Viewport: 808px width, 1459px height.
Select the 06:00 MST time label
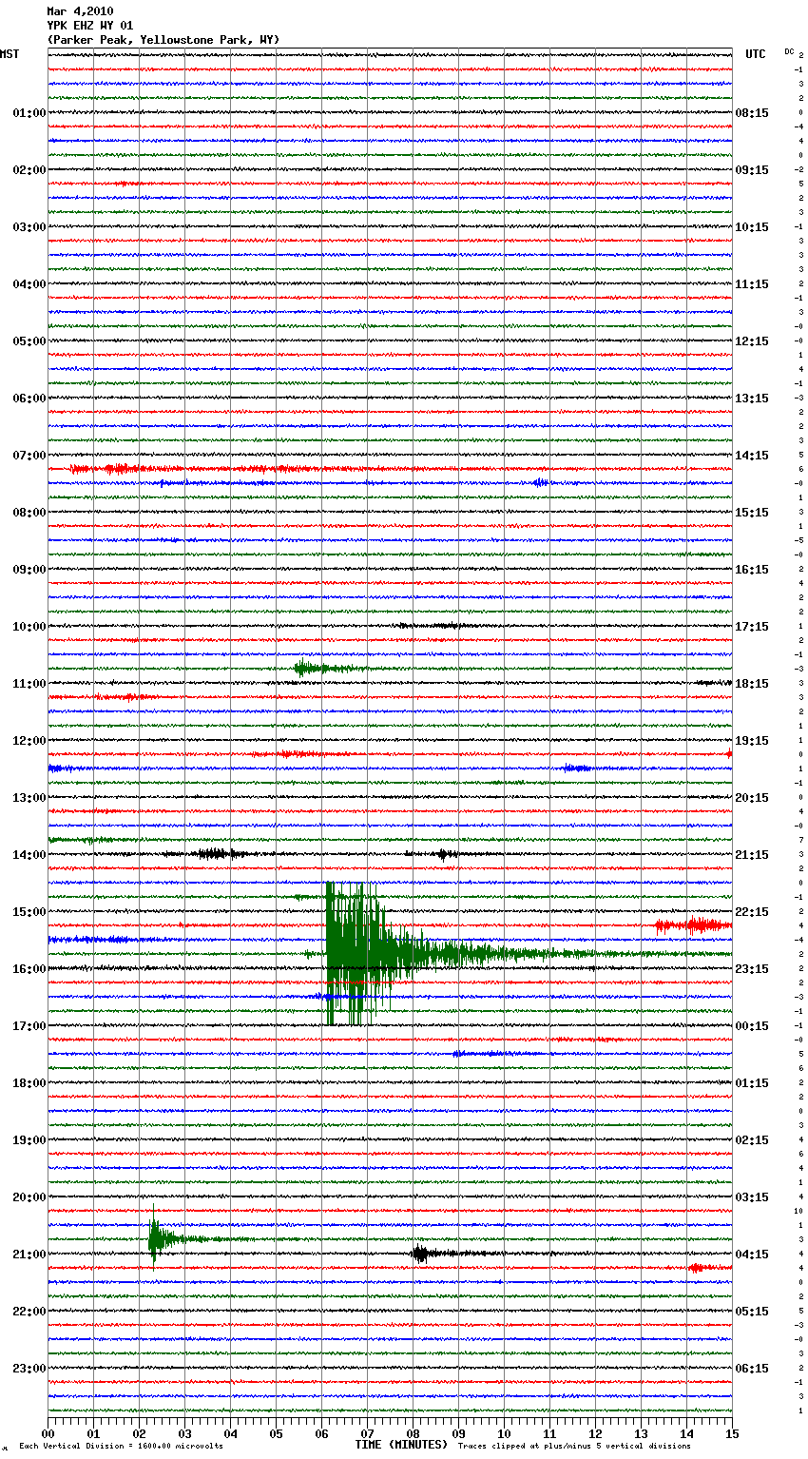[29, 399]
